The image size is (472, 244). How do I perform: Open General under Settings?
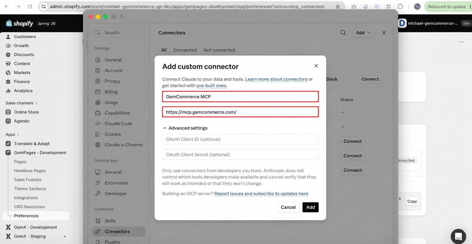click(x=113, y=60)
